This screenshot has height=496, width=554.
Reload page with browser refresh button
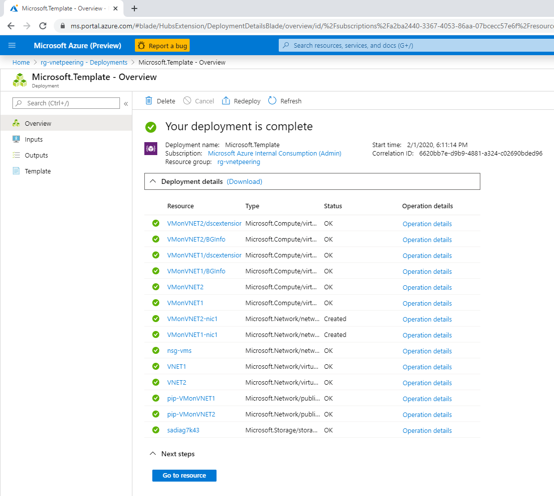coord(43,26)
